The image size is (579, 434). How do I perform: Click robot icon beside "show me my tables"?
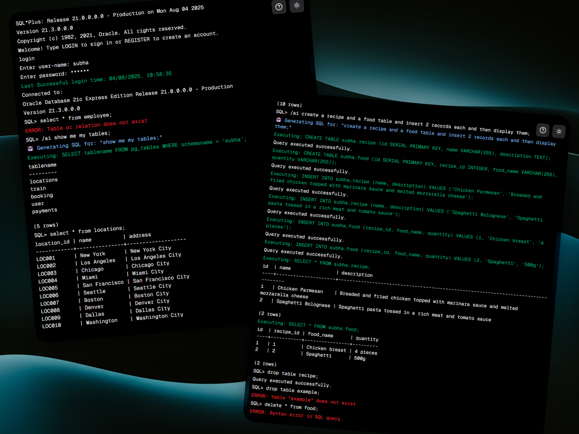(30, 149)
